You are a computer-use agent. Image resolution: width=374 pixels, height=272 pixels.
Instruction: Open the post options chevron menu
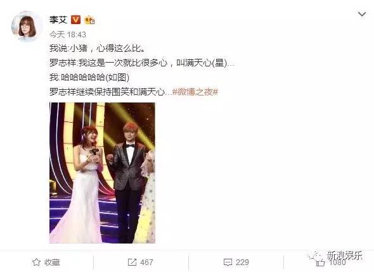[362, 15]
